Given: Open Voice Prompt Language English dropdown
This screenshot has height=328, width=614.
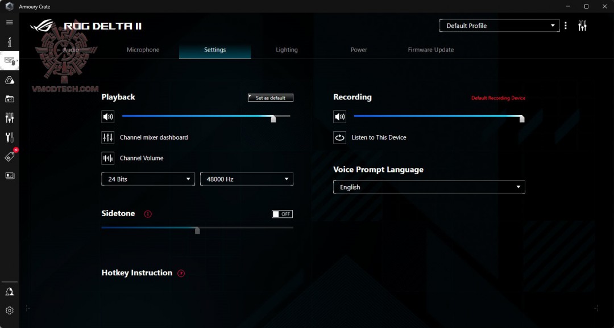Looking at the screenshot, I should (429, 187).
